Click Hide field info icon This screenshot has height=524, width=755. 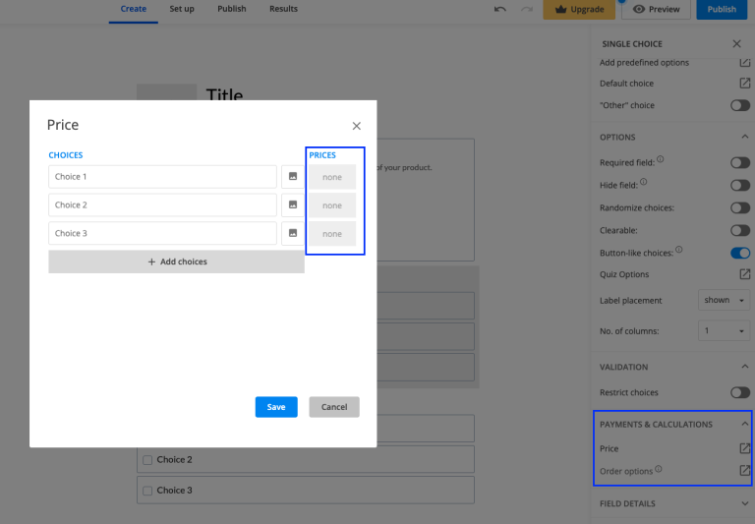[643, 182]
